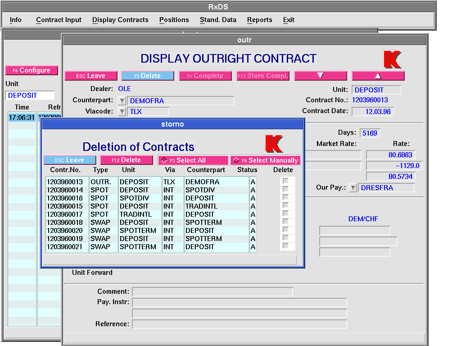This screenshot has width=461, height=346.
Task: Open the Counterpart dropdown arrow
Action: [122, 101]
